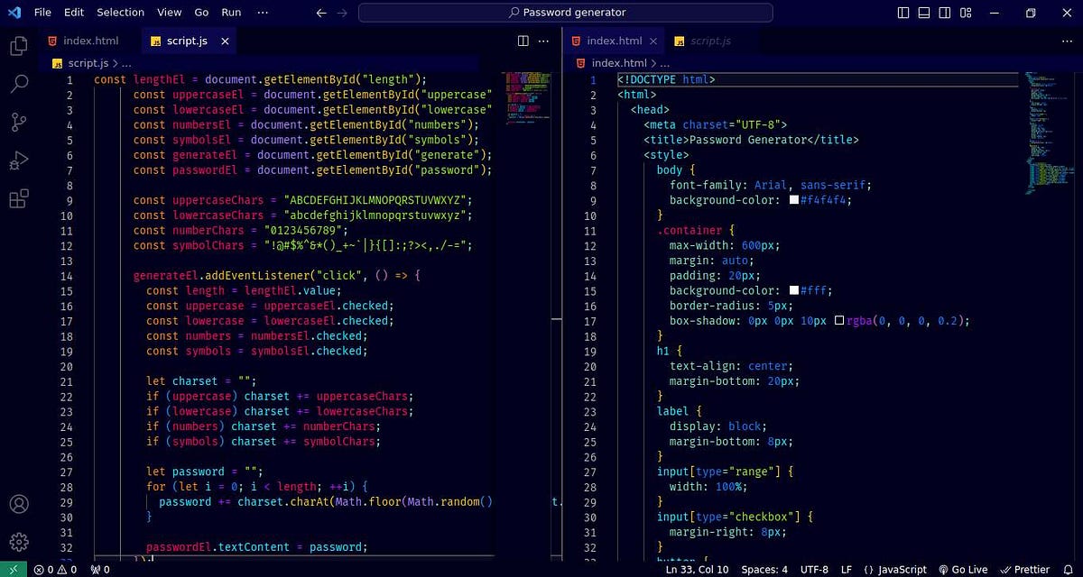Click the Password generator command center search box
The image size is (1083, 577).
tap(567, 12)
